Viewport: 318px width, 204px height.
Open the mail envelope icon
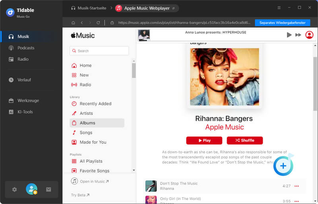click(48, 189)
